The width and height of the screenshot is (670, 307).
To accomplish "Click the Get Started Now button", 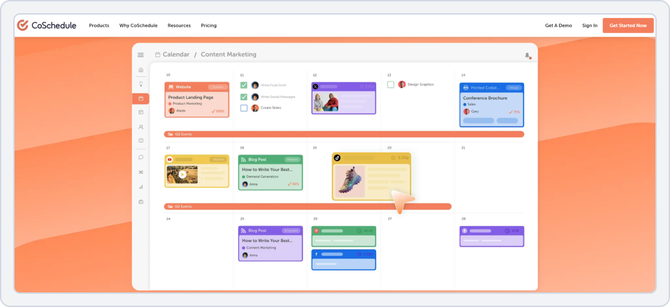I will click(x=628, y=26).
